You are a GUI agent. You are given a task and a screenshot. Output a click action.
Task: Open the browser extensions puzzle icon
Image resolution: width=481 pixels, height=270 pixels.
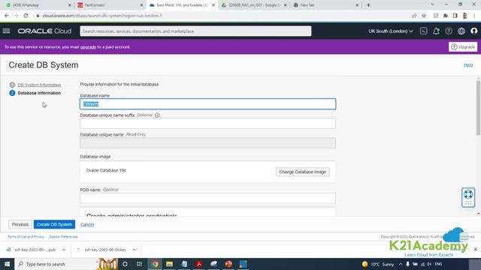pos(446,16)
